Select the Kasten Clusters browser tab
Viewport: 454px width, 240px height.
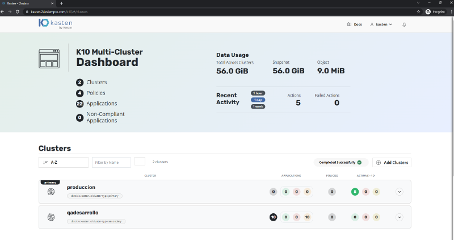pos(28,3)
